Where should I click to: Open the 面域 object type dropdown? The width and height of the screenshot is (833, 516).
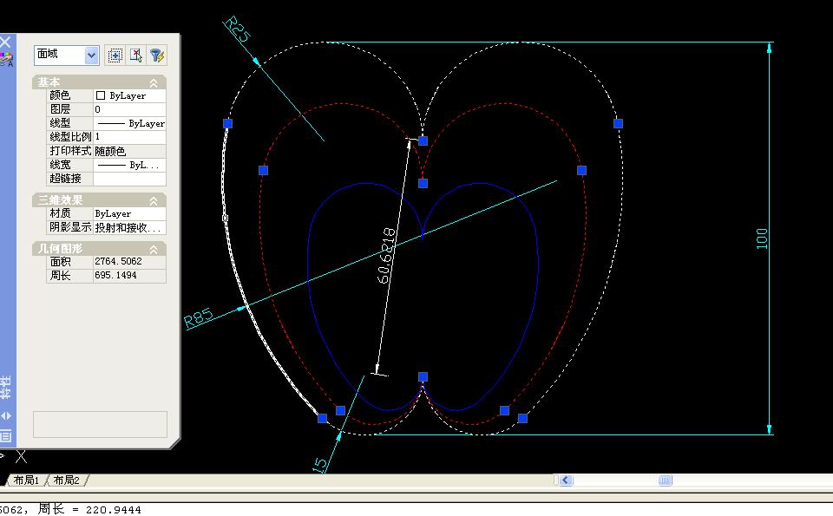(x=91, y=56)
